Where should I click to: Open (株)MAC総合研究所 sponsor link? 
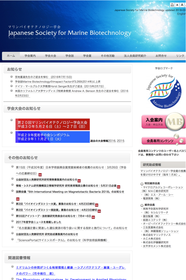click(x=155, y=191)
